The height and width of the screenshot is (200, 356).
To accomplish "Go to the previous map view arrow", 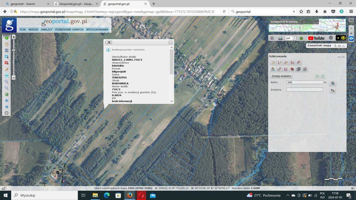I will (6, 100).
